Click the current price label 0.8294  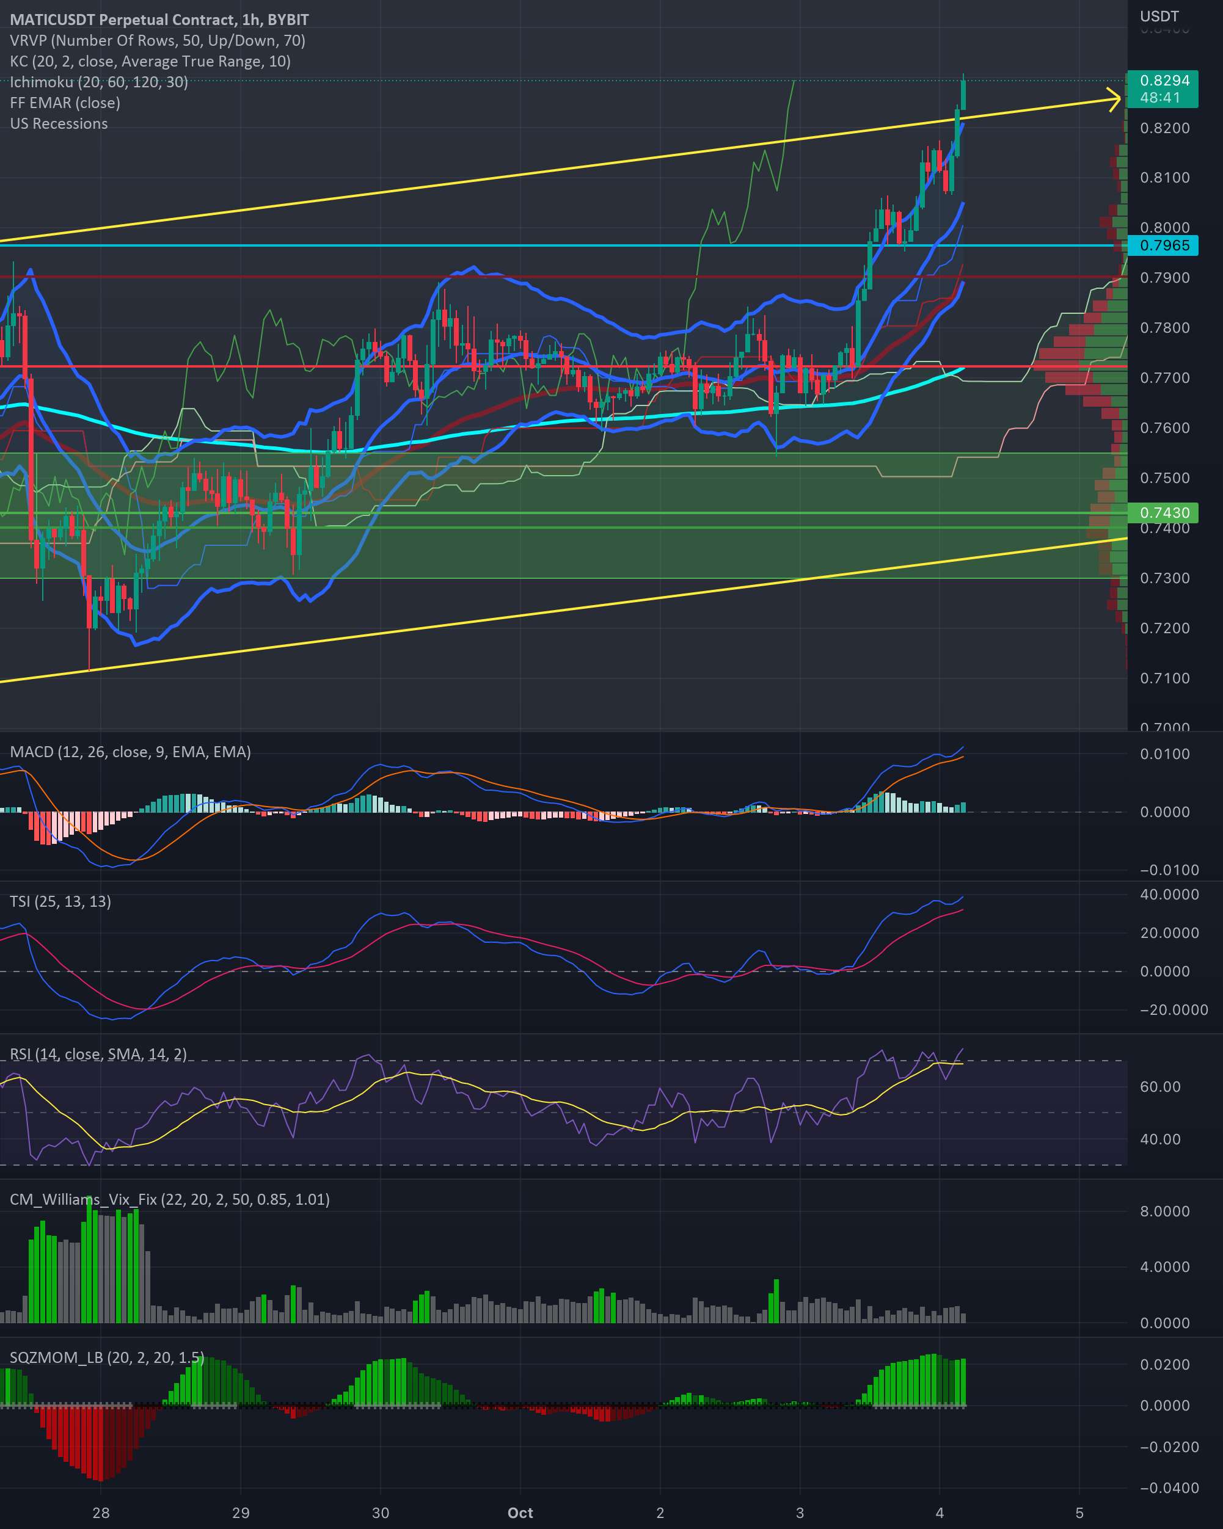[x=1162, y=81]
